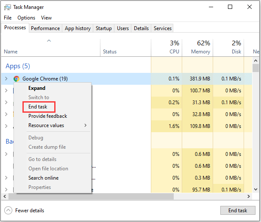
Task: Click the 0.1% CPU cell in Chrome row
Action: [167, 78]
